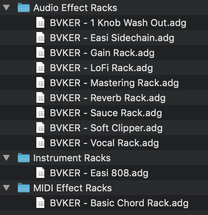
Task: Collapse the Instrument Racks disclosure triangle
Action: point(6,158)
